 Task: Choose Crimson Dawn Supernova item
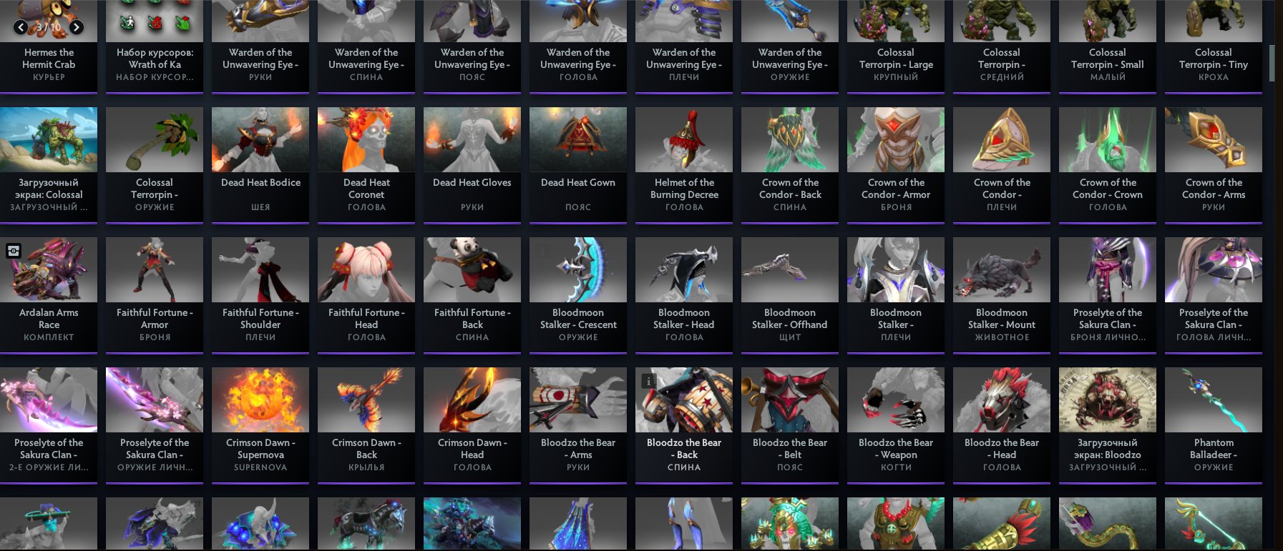(260, 425)
